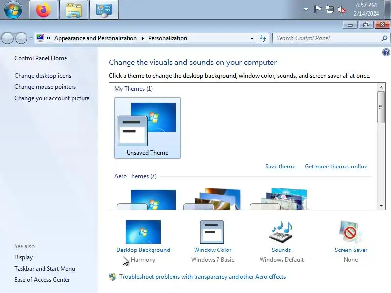This screenshot has width=391, height=293.
Task: Open the Windows Start orb
Action: point(13,9)
